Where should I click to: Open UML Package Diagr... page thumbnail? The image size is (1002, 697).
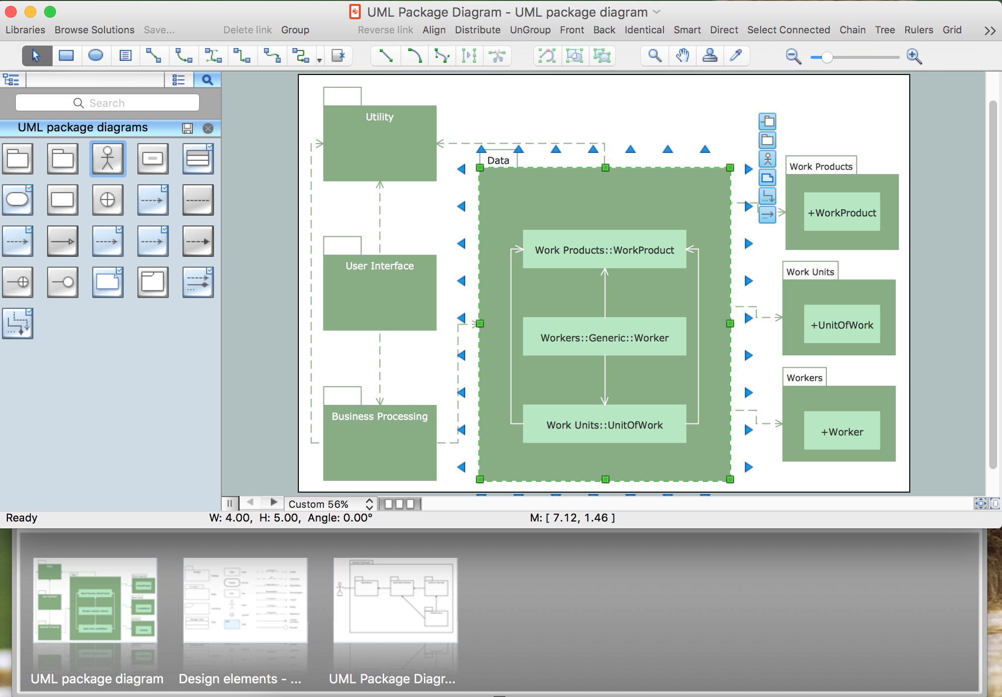pyautogui.click(x=396, y=600)
